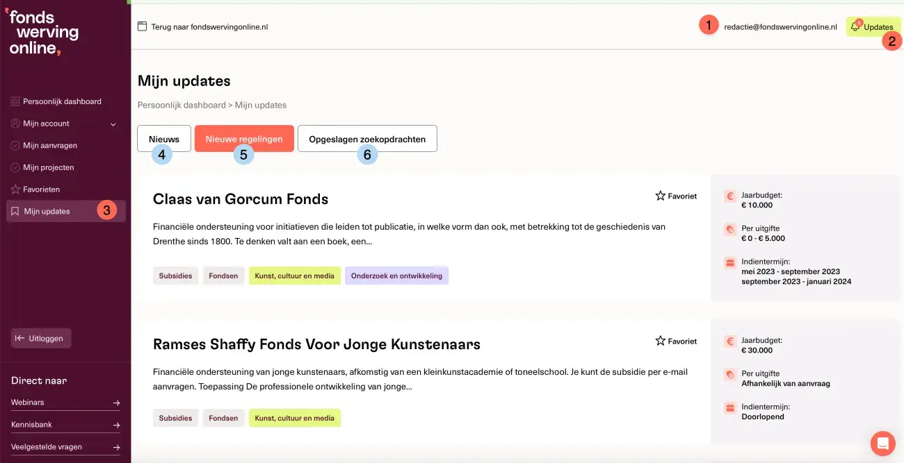904x463 pixels.
Task: Expand the Mijn account submenu chevron
Action: [x=113, y=123]
